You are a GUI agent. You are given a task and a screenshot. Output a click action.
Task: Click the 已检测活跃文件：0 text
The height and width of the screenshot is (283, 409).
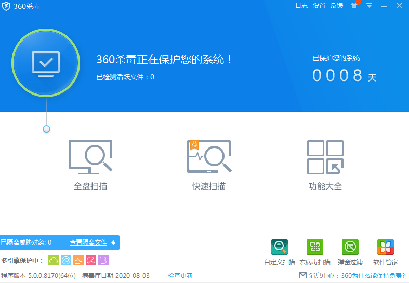point(125,77)
